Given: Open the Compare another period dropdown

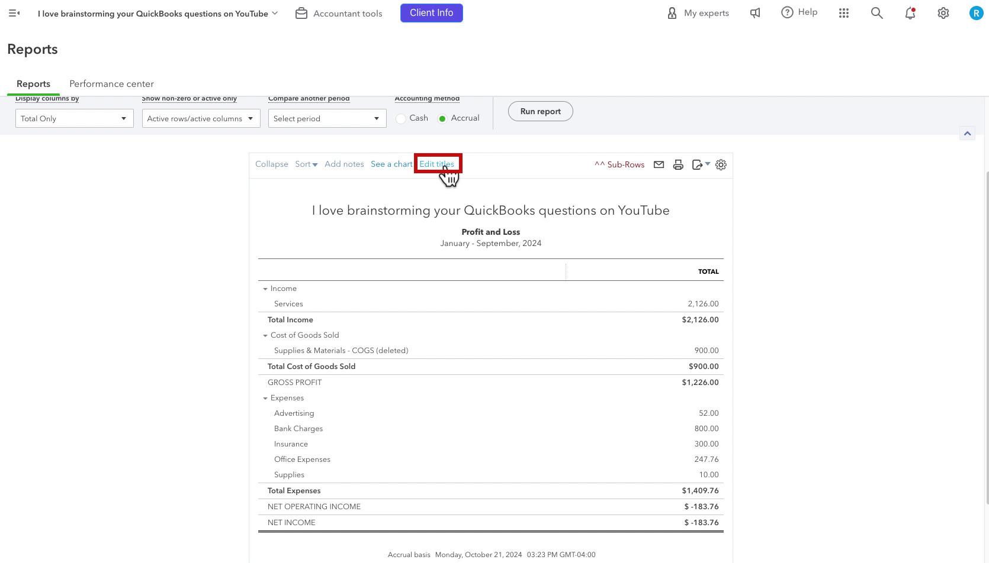Looking at the screenshot, I should [x=327, y=118].
